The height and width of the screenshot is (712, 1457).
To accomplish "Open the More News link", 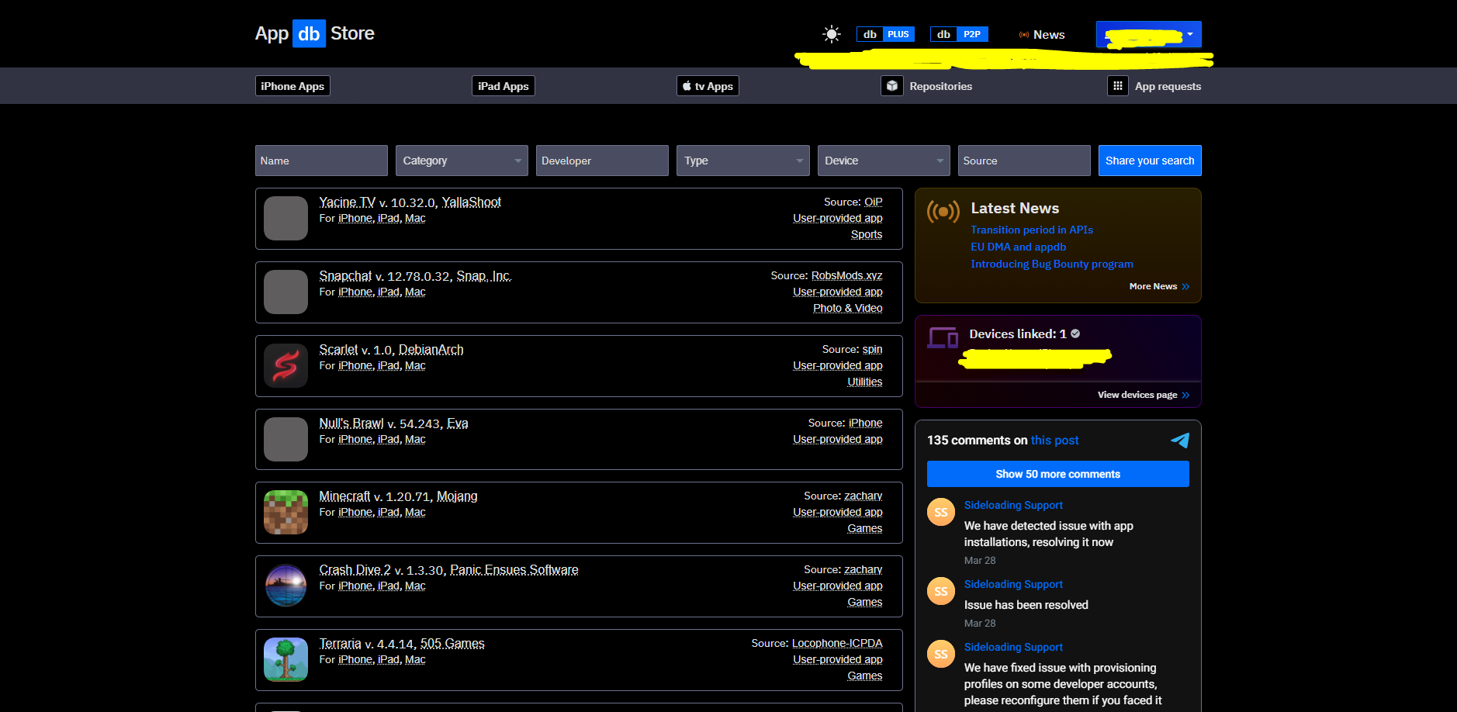I will pos(1159,286).
